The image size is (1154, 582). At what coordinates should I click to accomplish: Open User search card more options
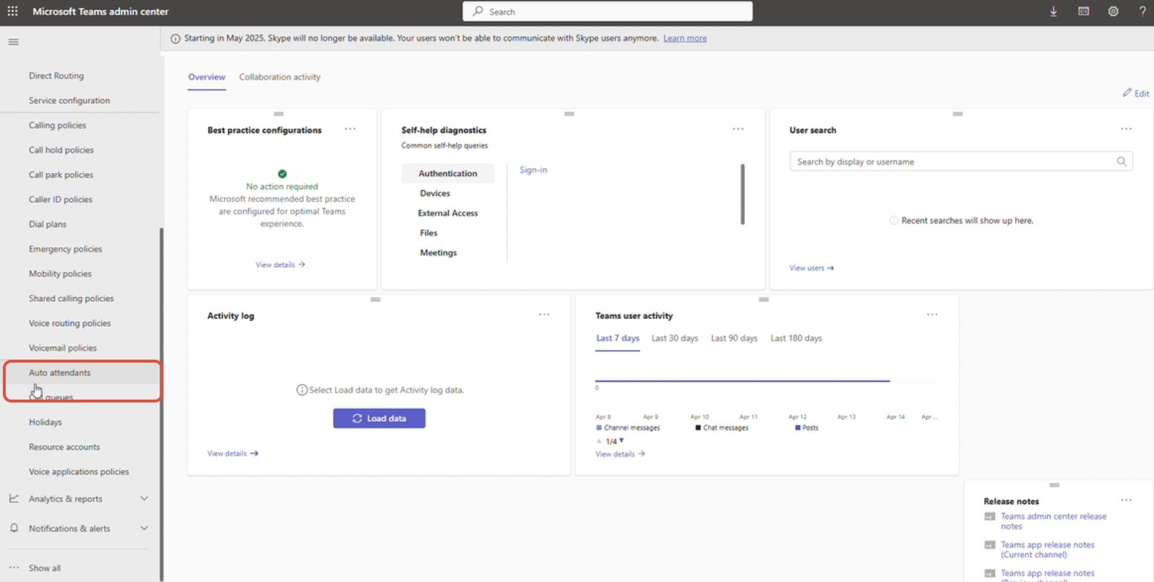1126,129
